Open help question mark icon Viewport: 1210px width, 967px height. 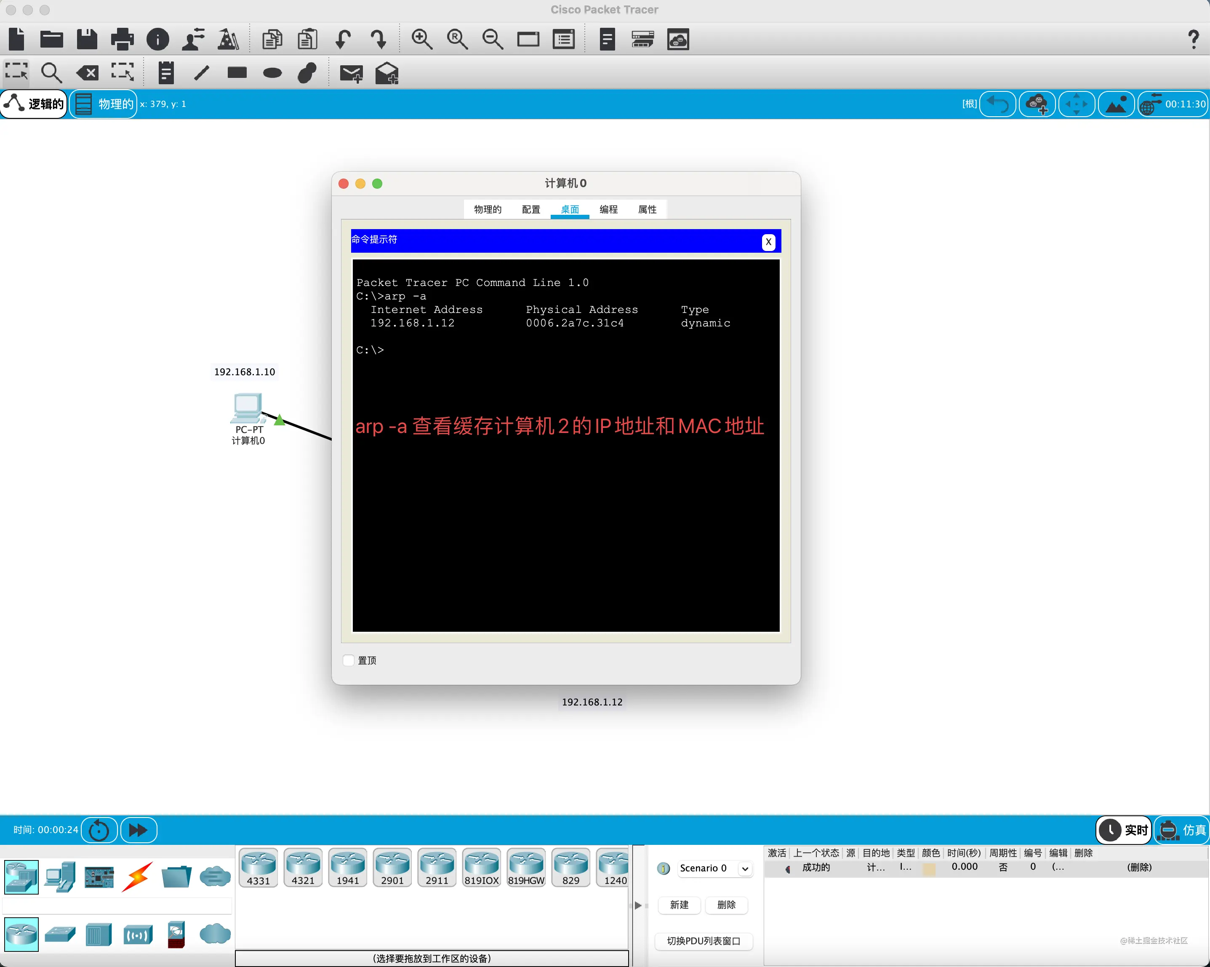(x=1193, y=39)
